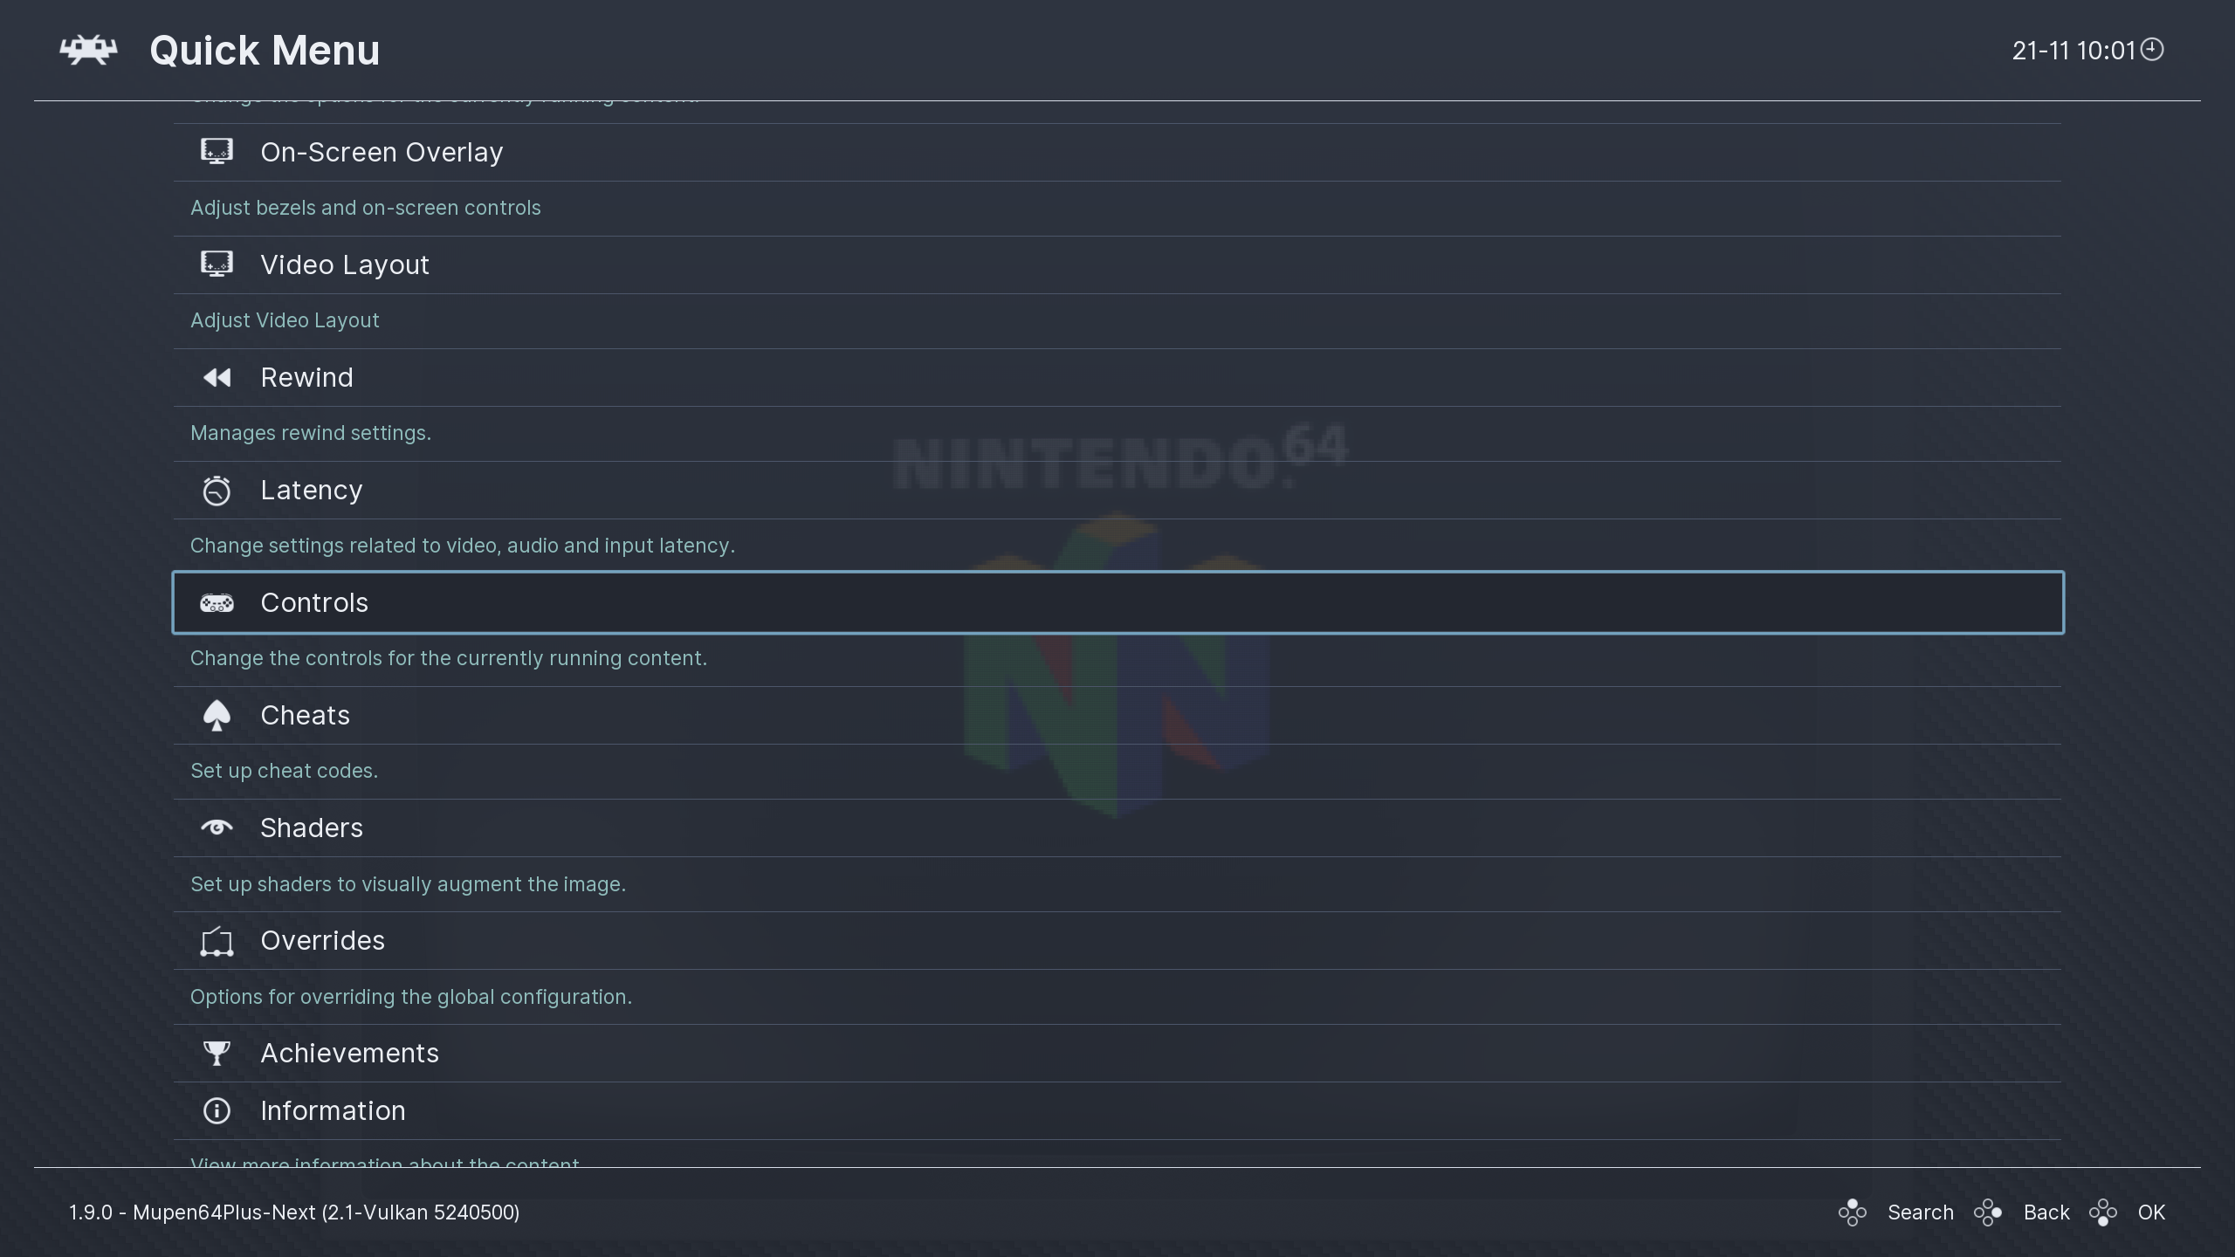Open the Latency menu entry

coord(1117,490)
